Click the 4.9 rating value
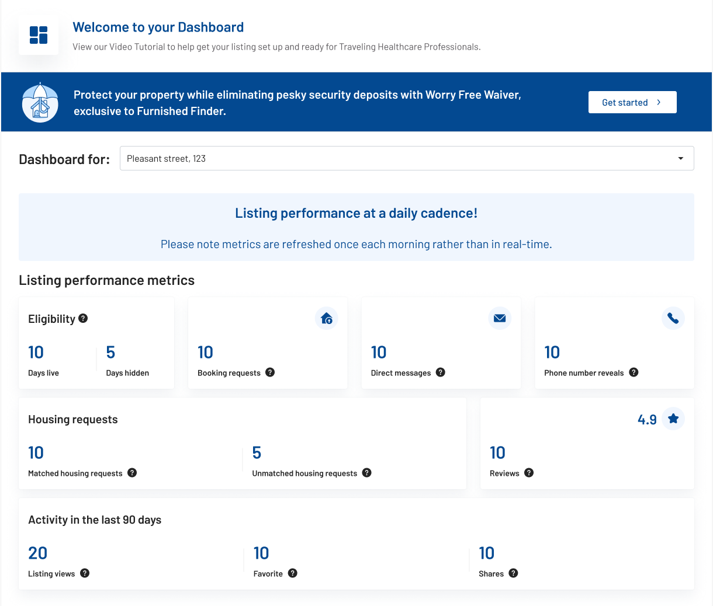Screen dimensions: 713x606 [647, 420]
